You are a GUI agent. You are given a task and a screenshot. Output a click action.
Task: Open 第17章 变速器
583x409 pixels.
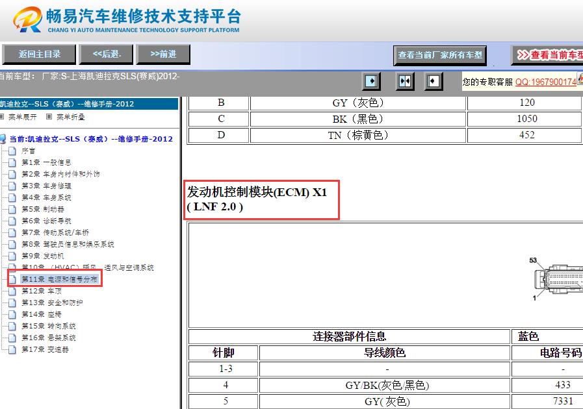[45, 349]
